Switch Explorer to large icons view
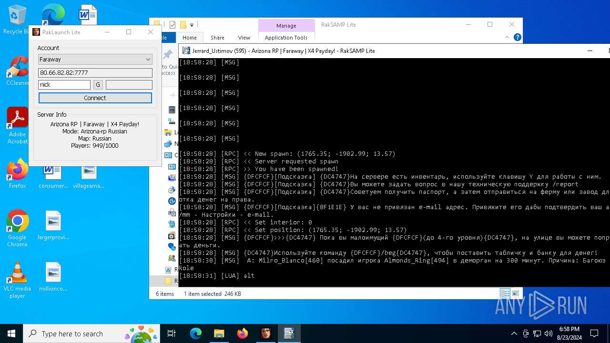This screenshot has width=610, height=343. point(515,293)
